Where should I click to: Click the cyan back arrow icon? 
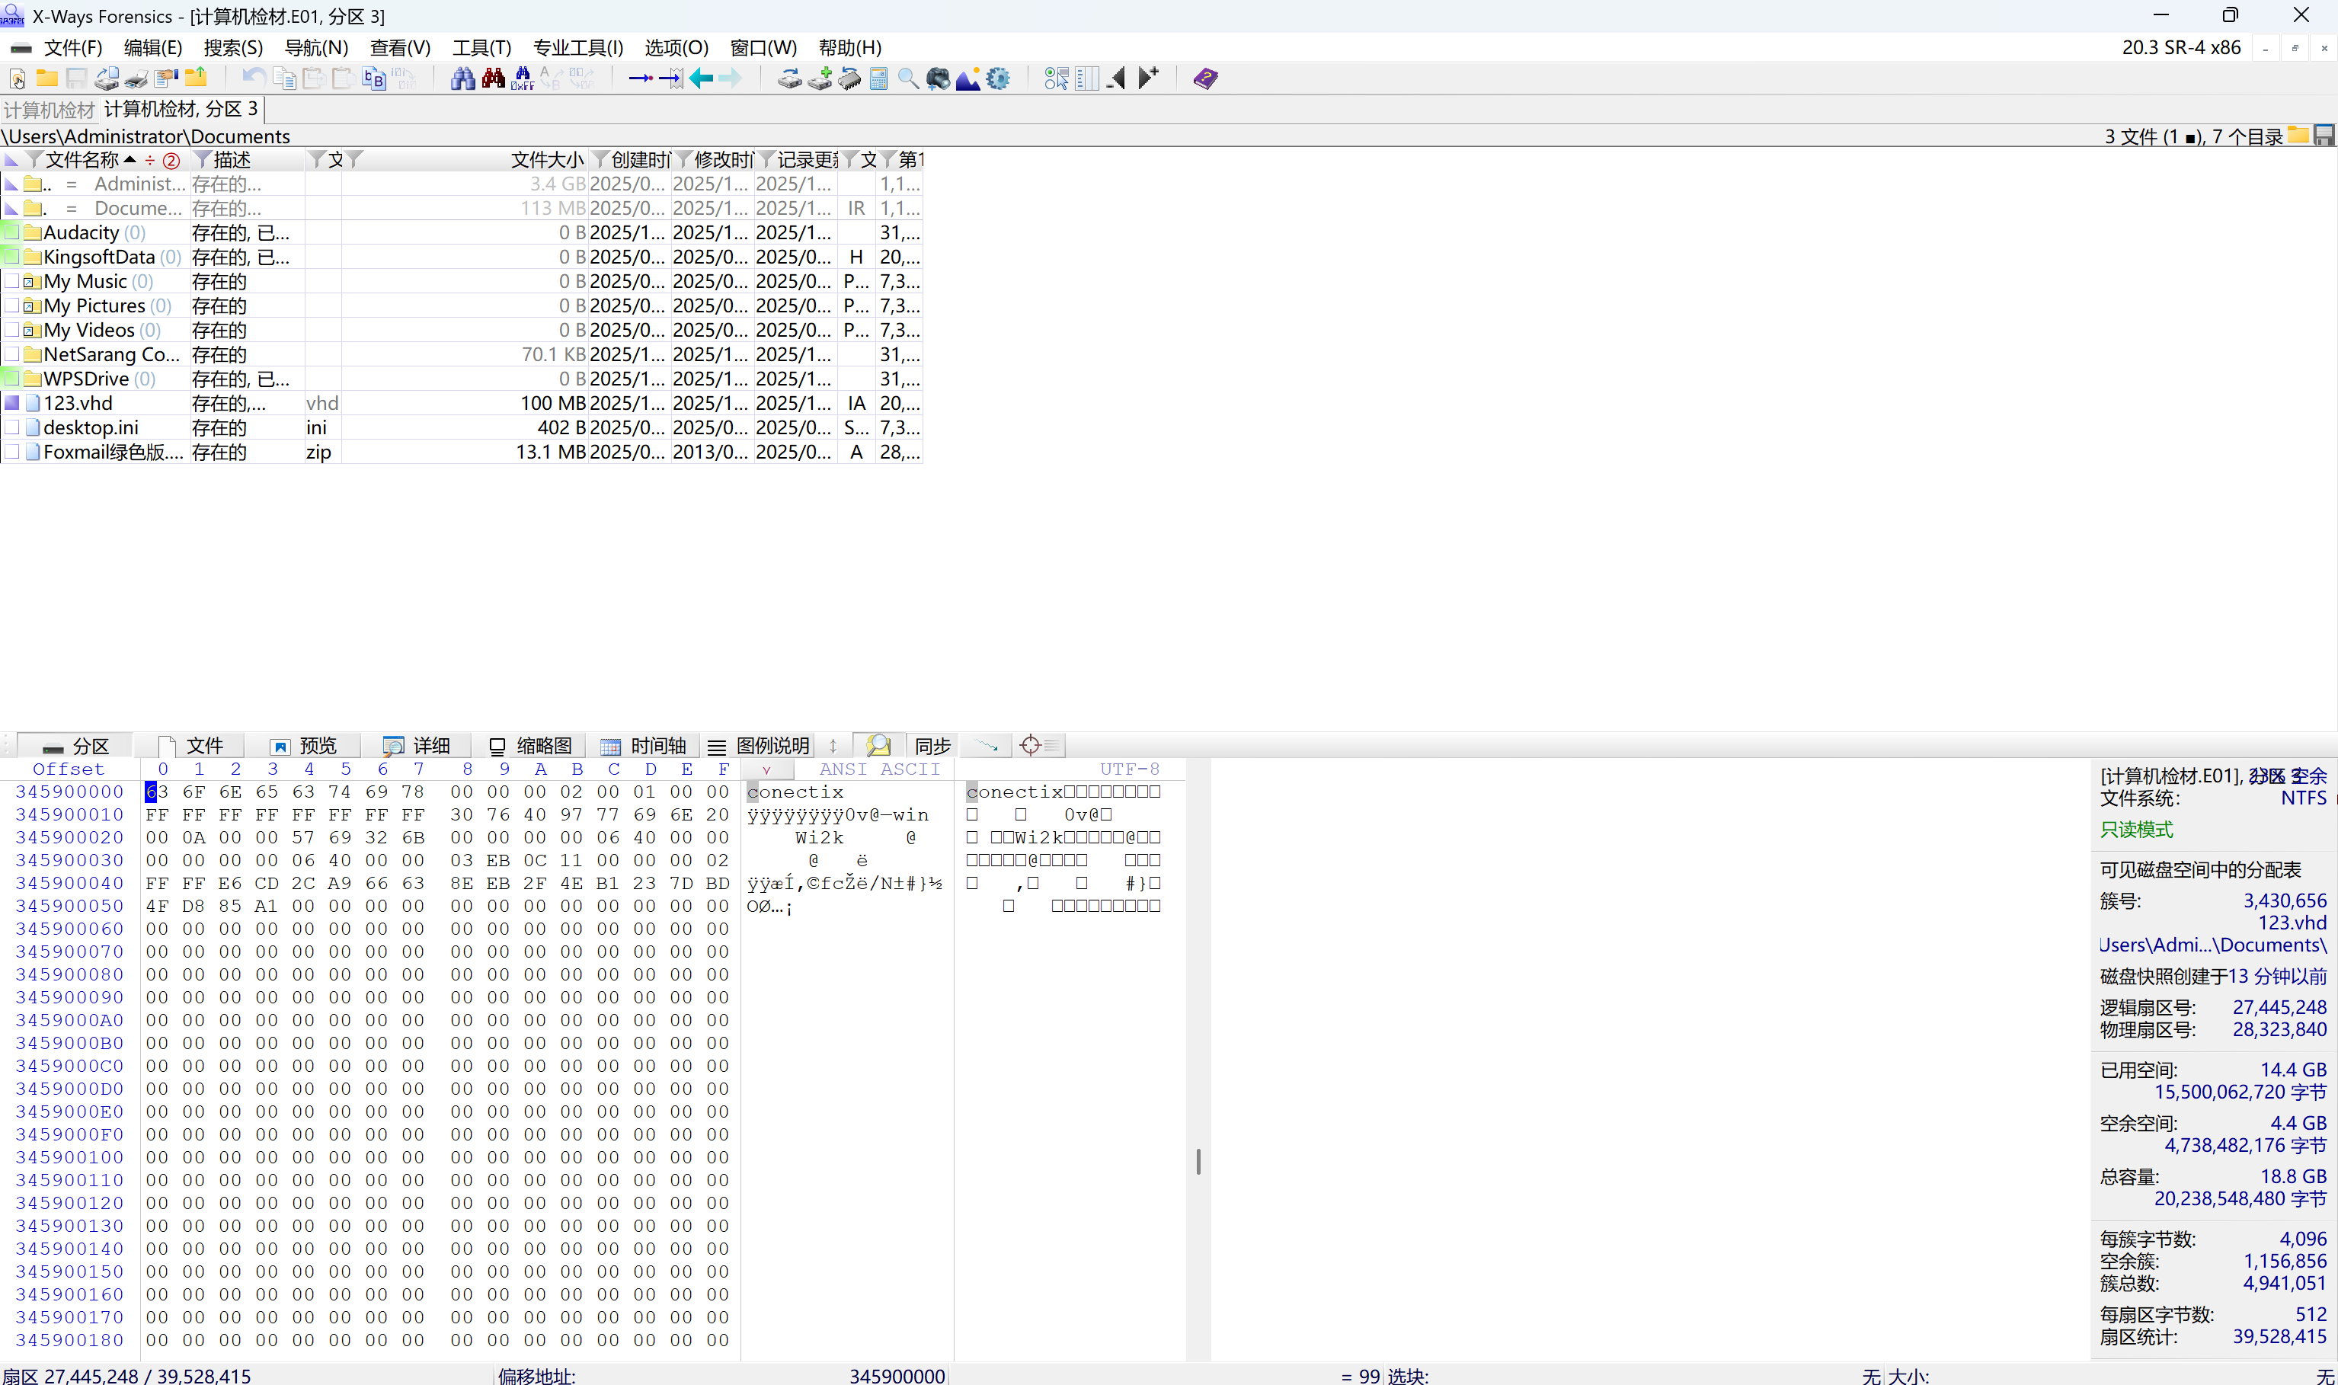pos(702,78)
